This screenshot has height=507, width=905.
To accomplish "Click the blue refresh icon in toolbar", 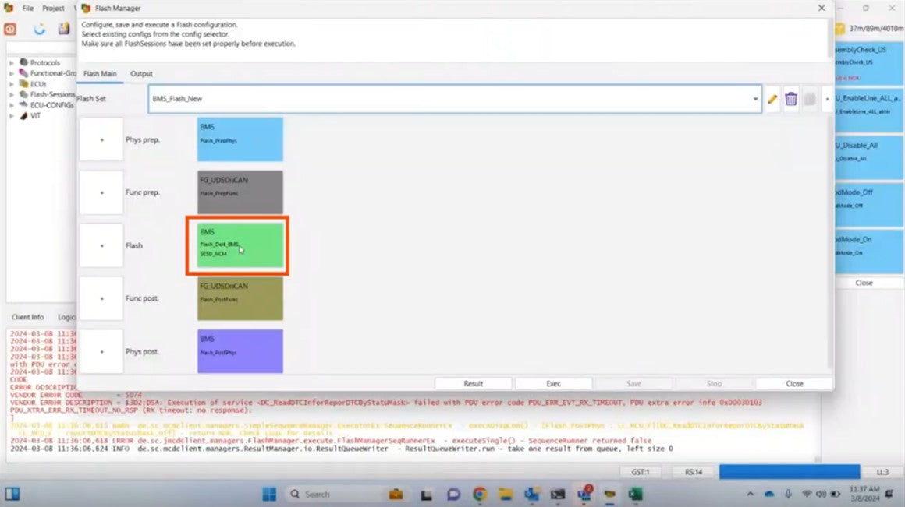I will [x=39, y=29].
